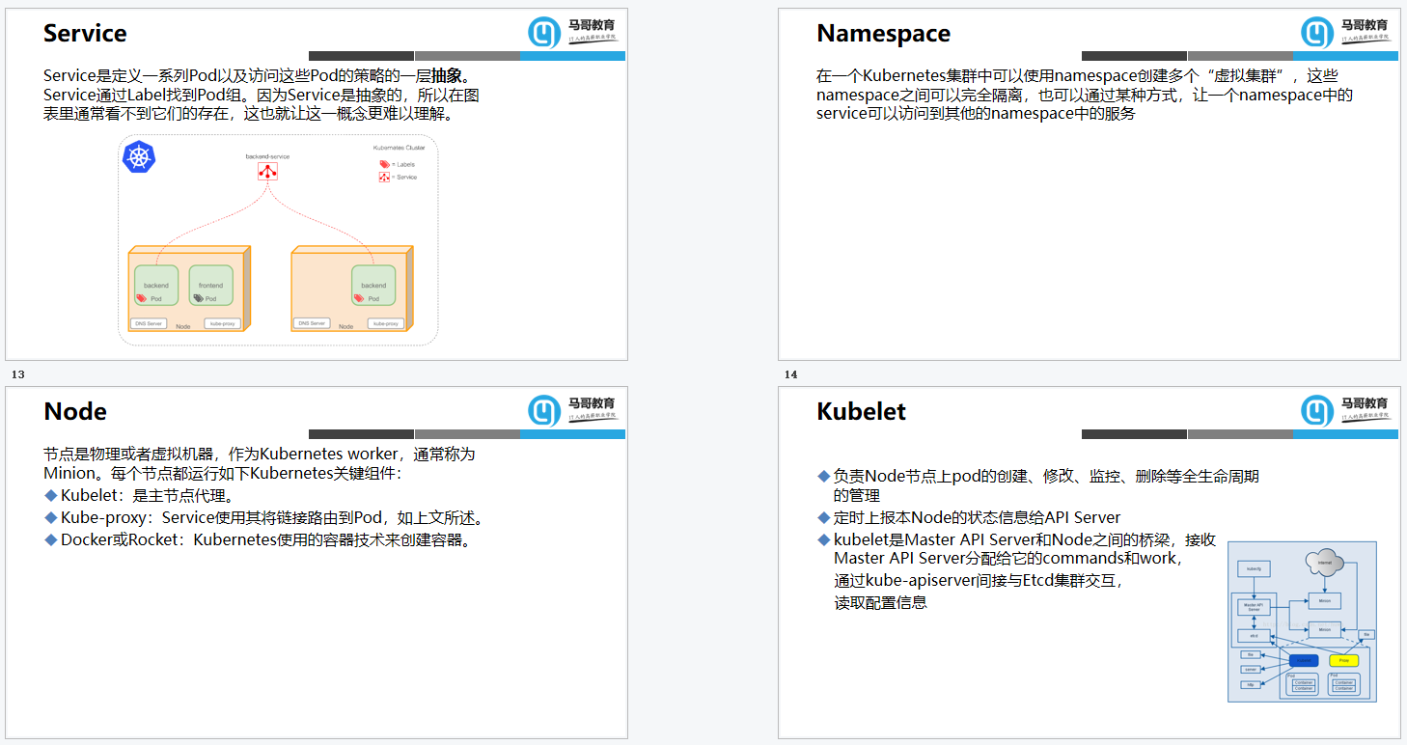Click the text '读取配置信息'
This screenshot has height=745, width=1407.
(880, 602)
